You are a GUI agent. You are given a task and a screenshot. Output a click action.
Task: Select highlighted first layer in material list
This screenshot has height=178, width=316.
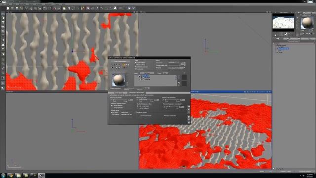(146, 76)
